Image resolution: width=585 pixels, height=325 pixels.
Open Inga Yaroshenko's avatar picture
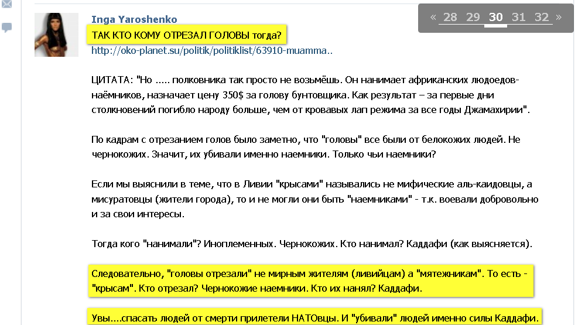[x=56, y=35]
